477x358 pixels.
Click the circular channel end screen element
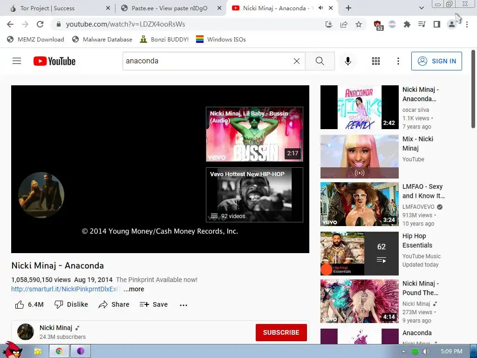41,195
